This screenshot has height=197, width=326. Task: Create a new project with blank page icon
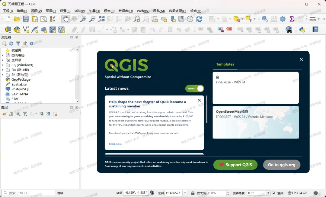coord(8,19)
